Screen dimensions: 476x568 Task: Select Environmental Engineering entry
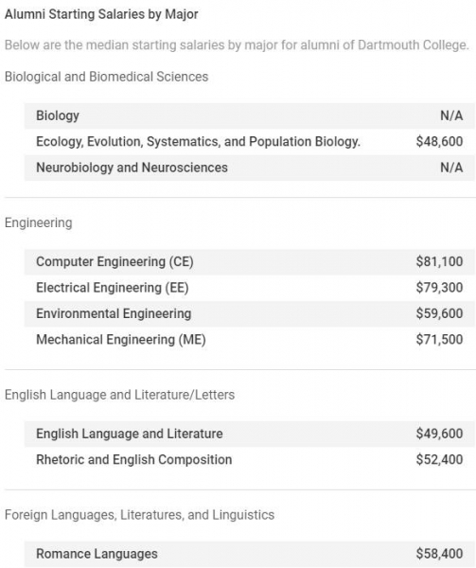[250, 313]
